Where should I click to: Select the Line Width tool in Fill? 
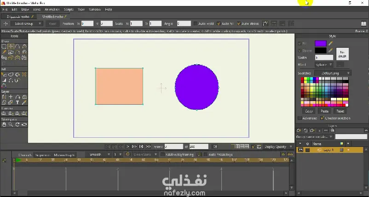pos(4,80)
